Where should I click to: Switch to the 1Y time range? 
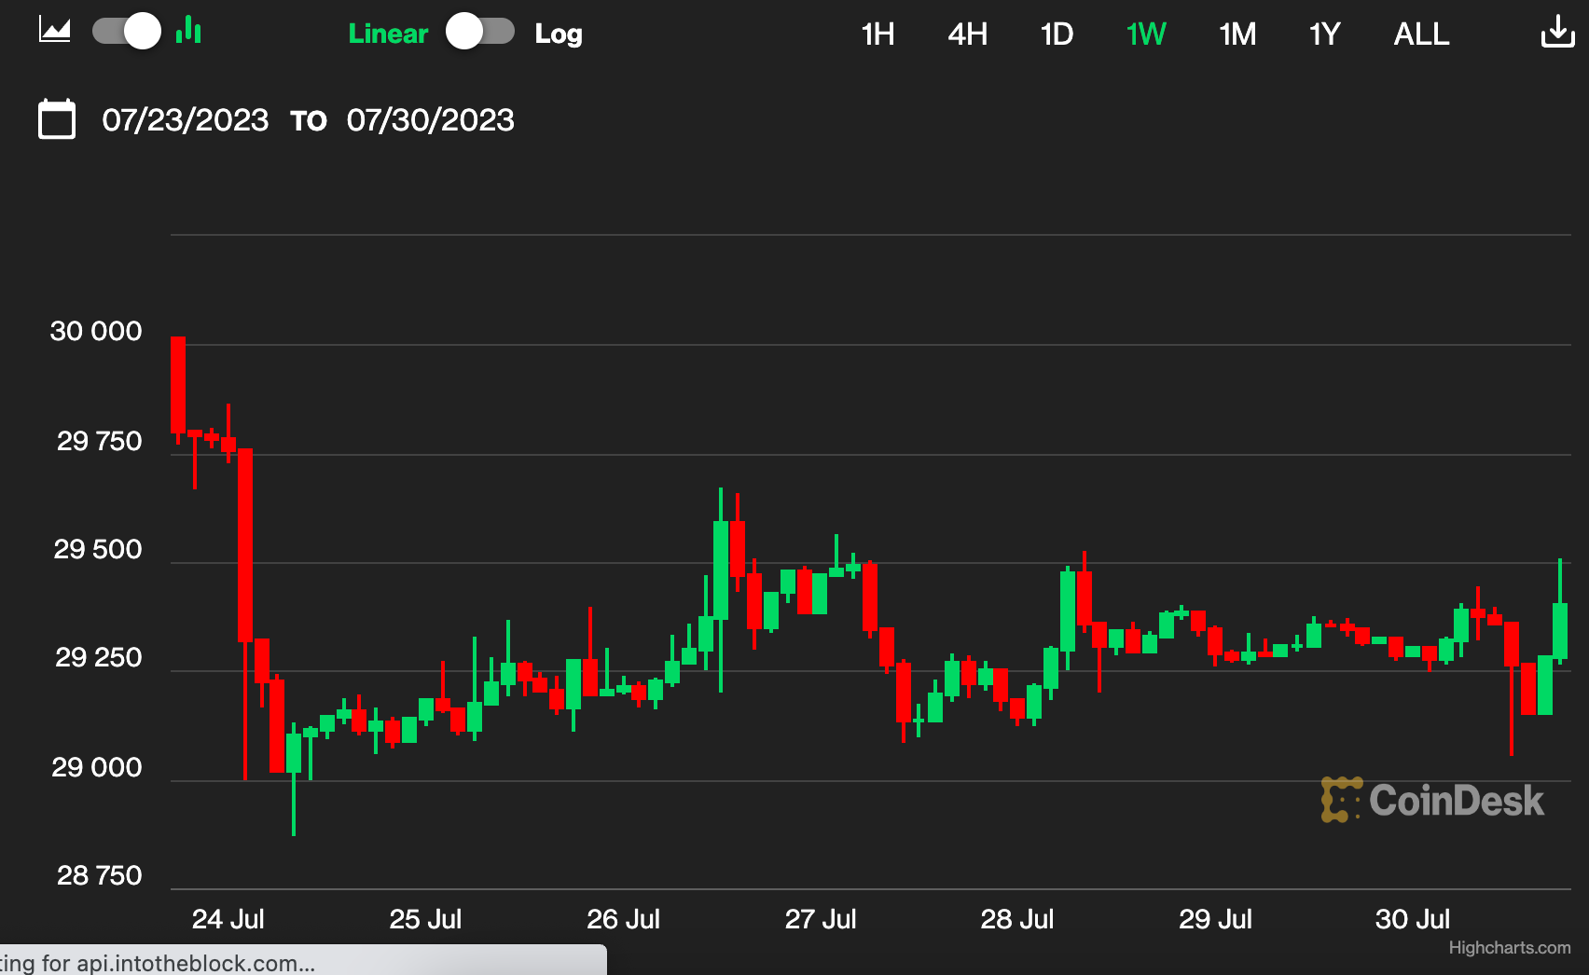1324,34
